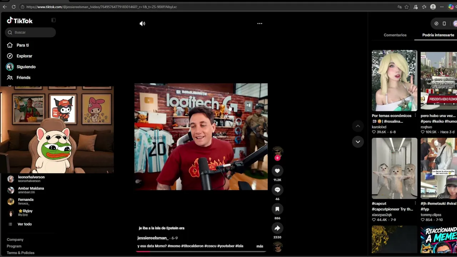
Task: Save the video with the bookmark icon
Action: (x=277, y=209)
